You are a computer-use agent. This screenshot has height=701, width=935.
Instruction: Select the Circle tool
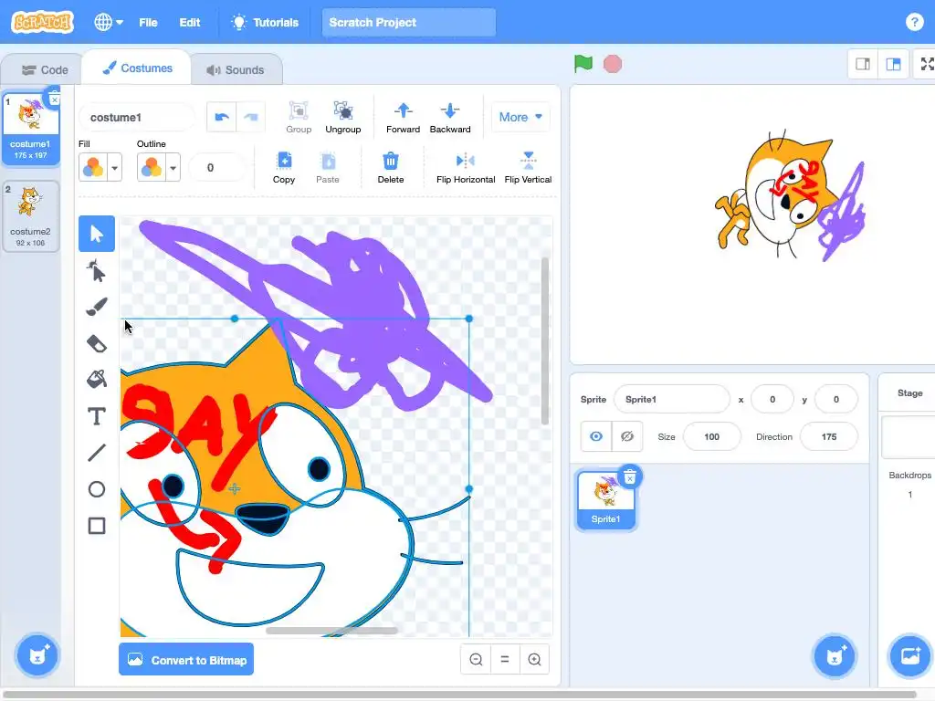pyautogui.click(x=97, y=489)
